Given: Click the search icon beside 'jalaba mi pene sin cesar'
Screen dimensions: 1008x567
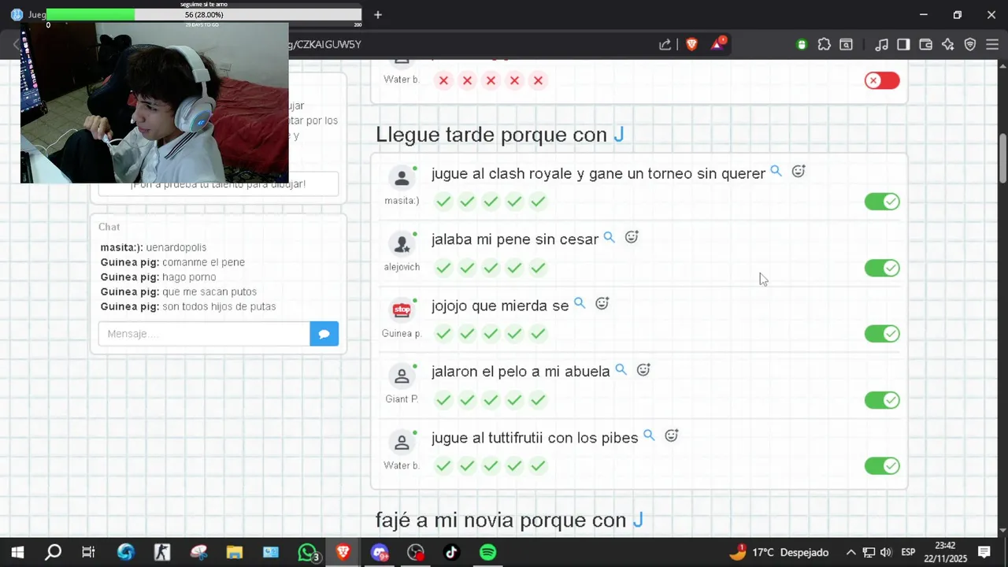Looking at the screenshot, I should (x=609, y=237).
